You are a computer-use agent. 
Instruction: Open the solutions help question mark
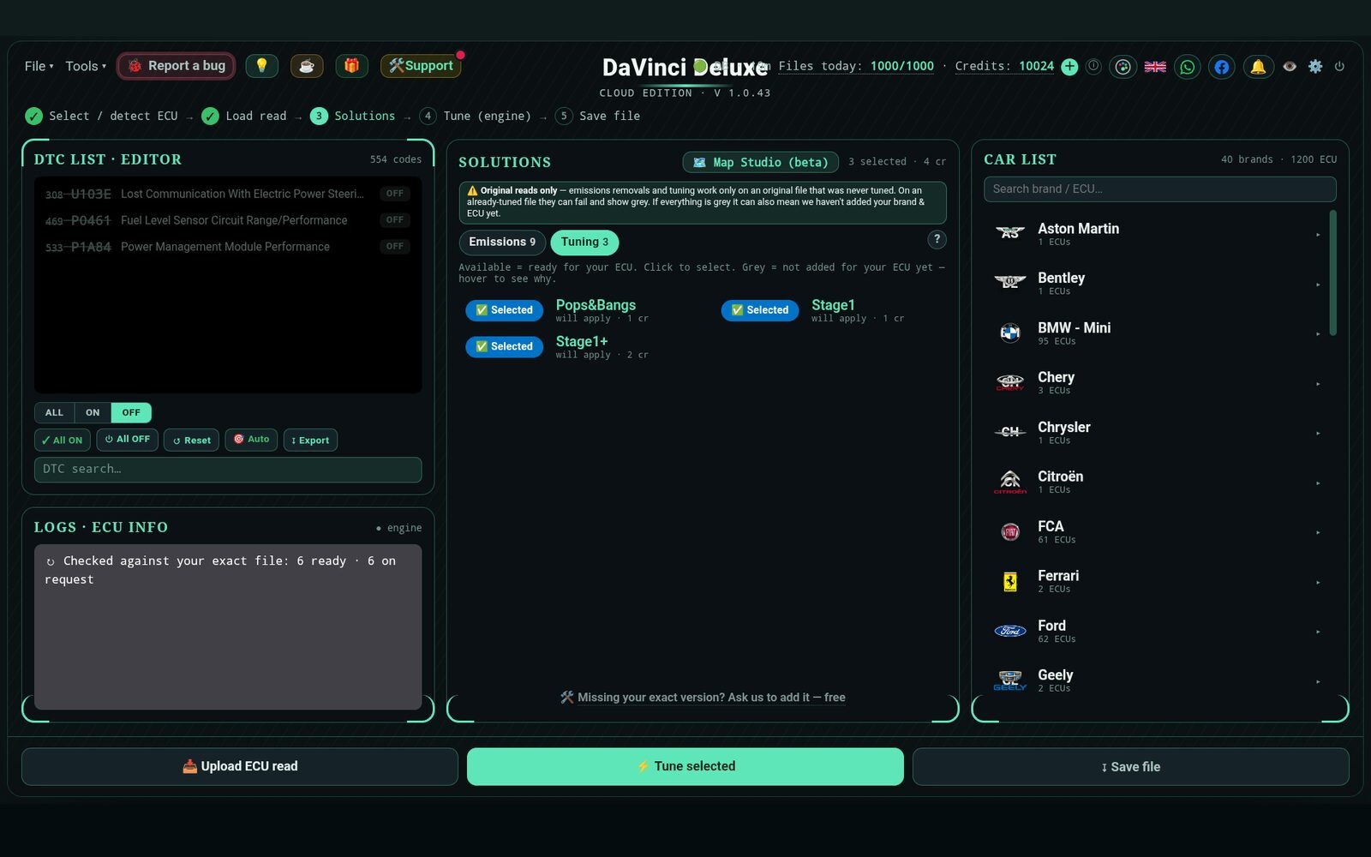[937, 239]
